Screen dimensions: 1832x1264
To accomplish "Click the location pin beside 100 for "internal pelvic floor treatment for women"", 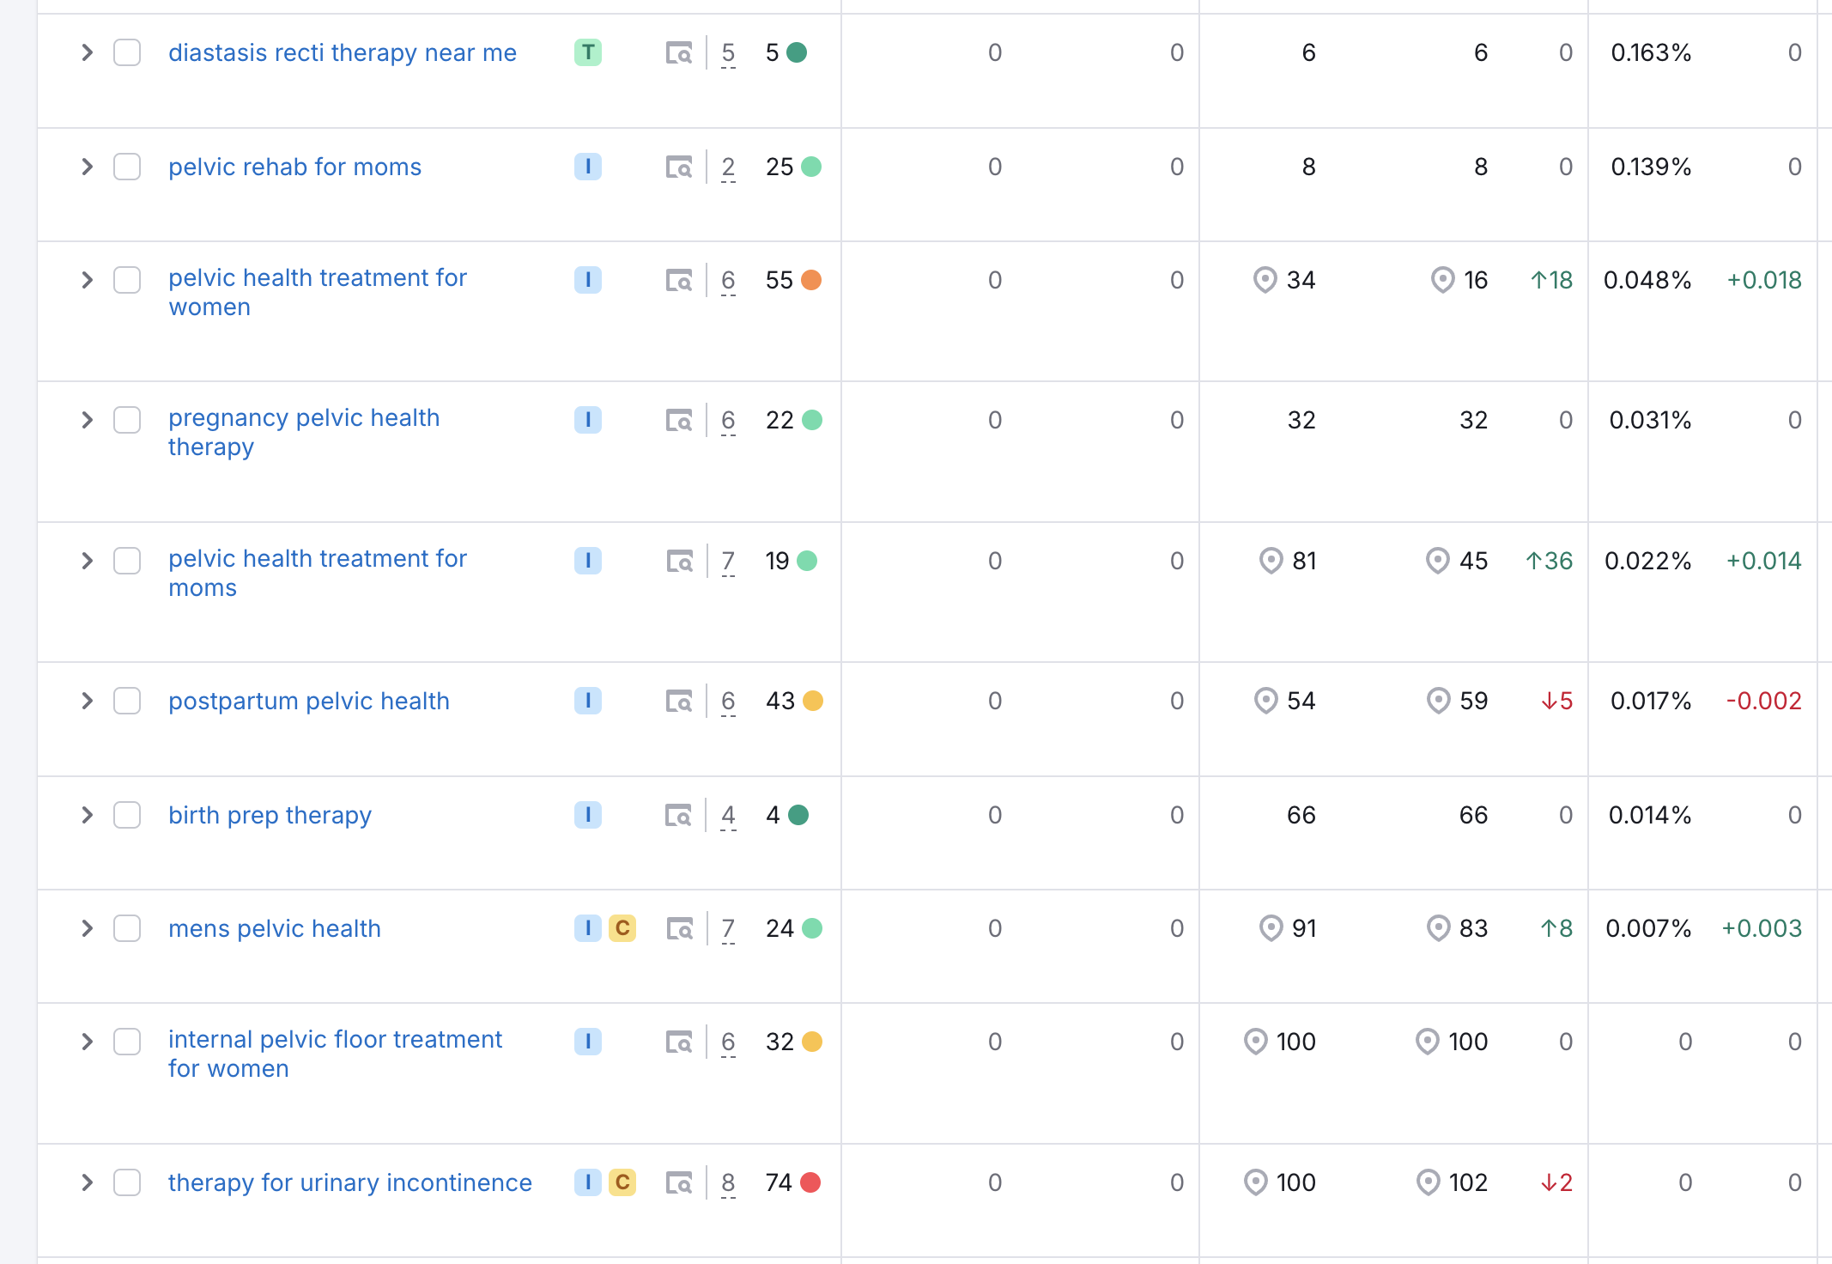I will click(1256, 1042).
